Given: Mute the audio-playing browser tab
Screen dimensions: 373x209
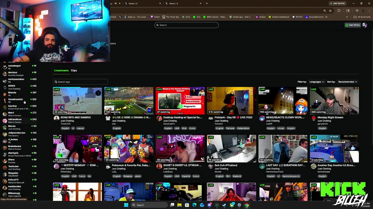Looking at the screenshot, I should coord(115,3).
